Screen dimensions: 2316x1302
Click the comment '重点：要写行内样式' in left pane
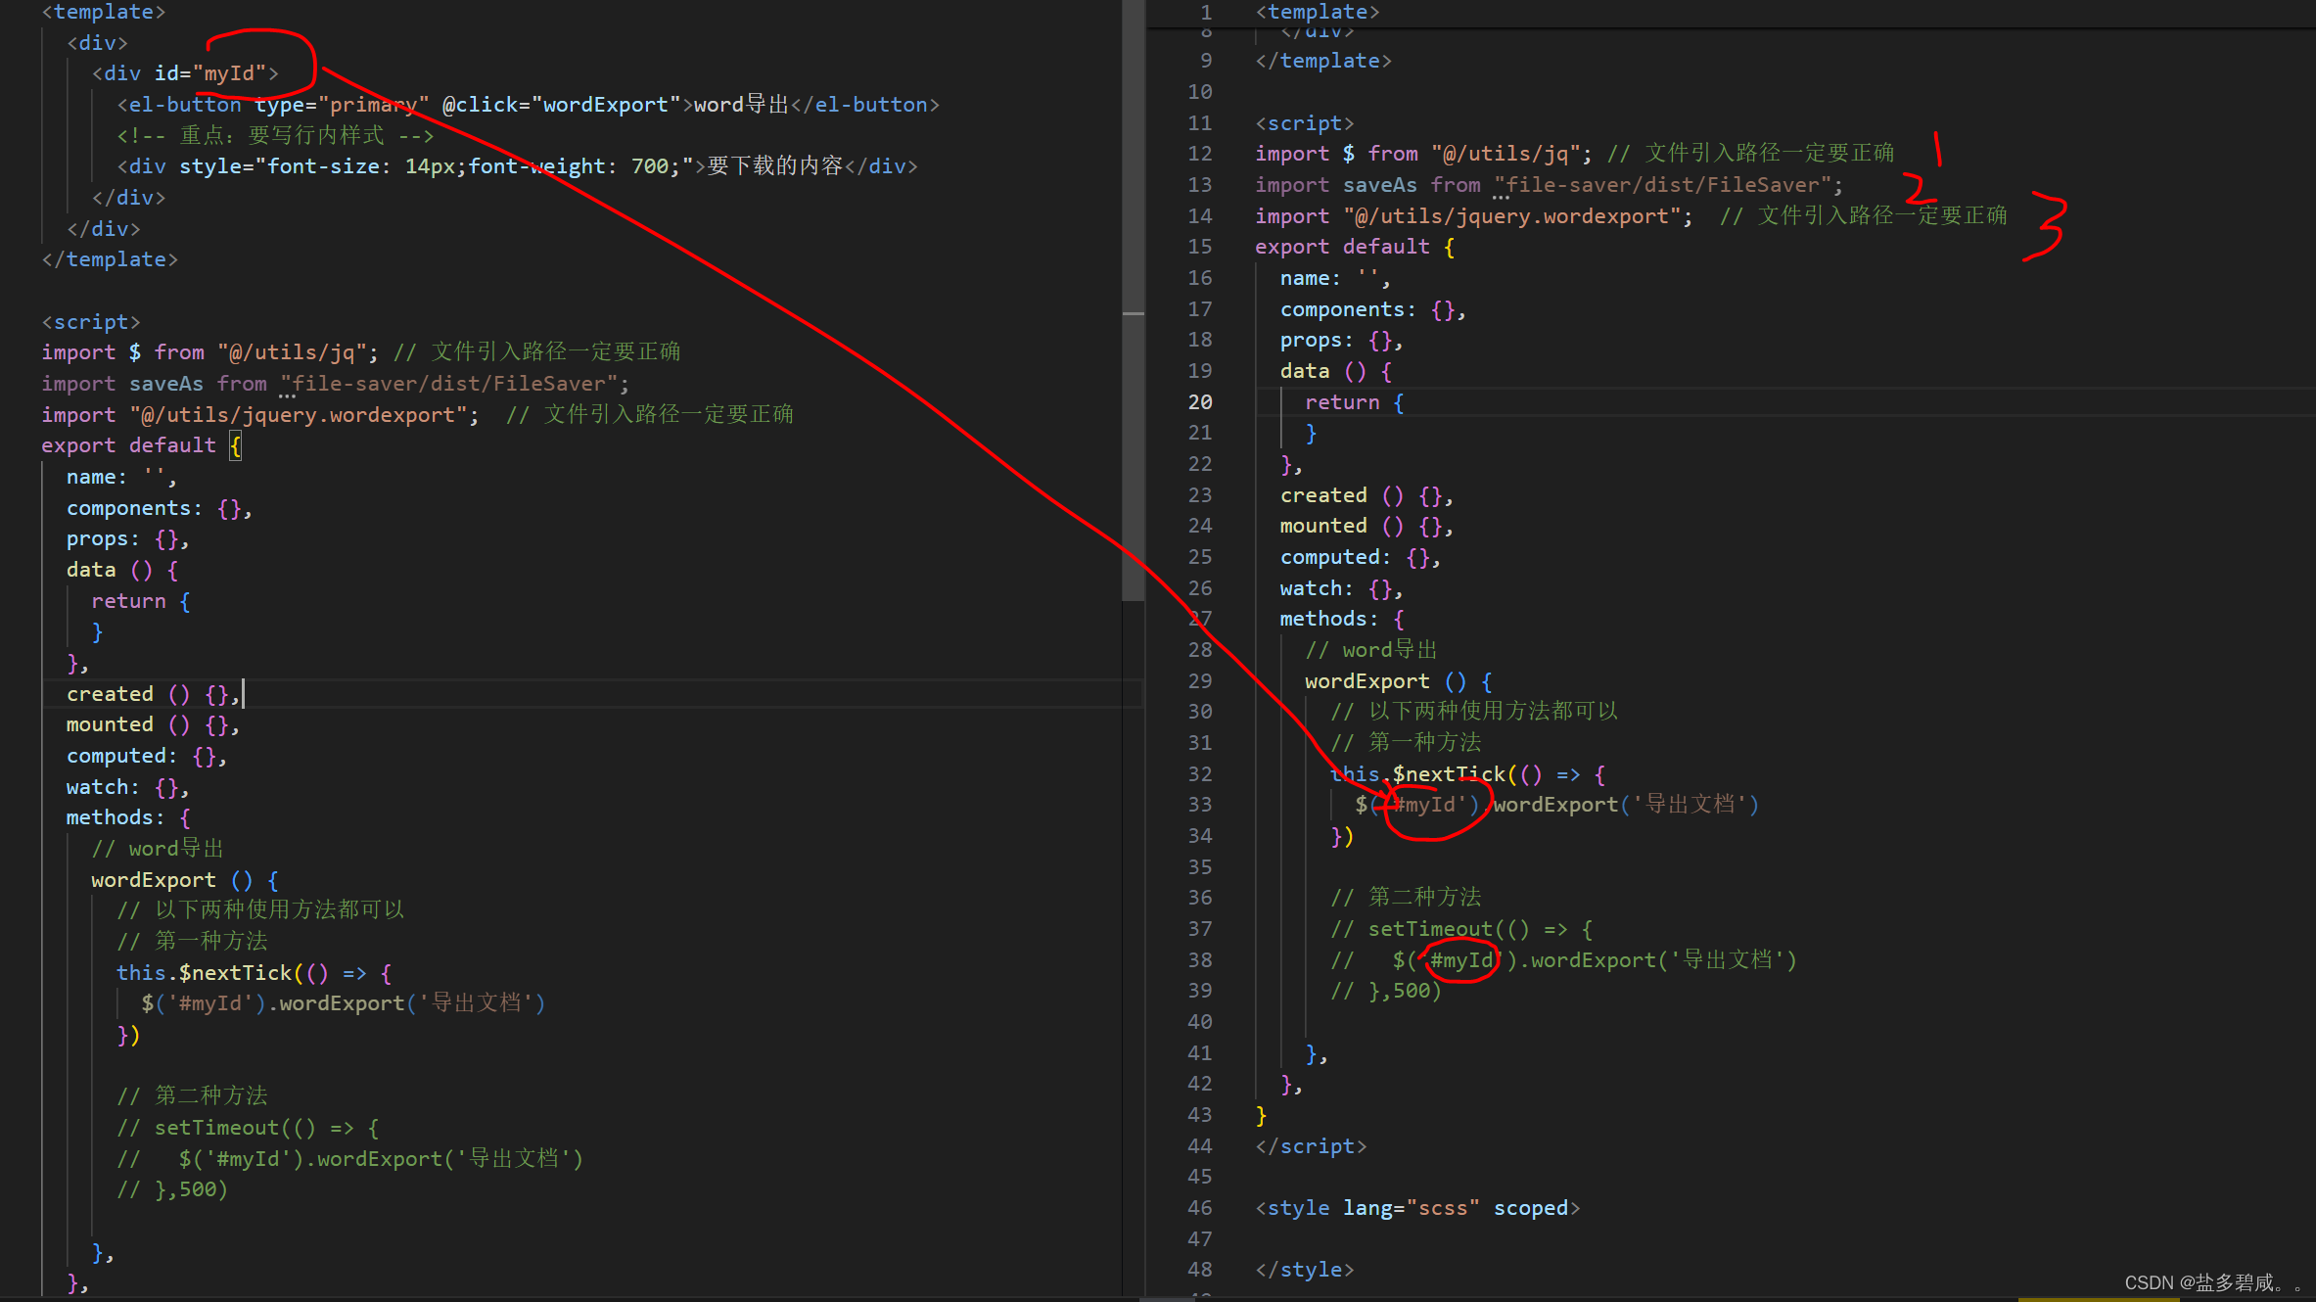(275, 135)
